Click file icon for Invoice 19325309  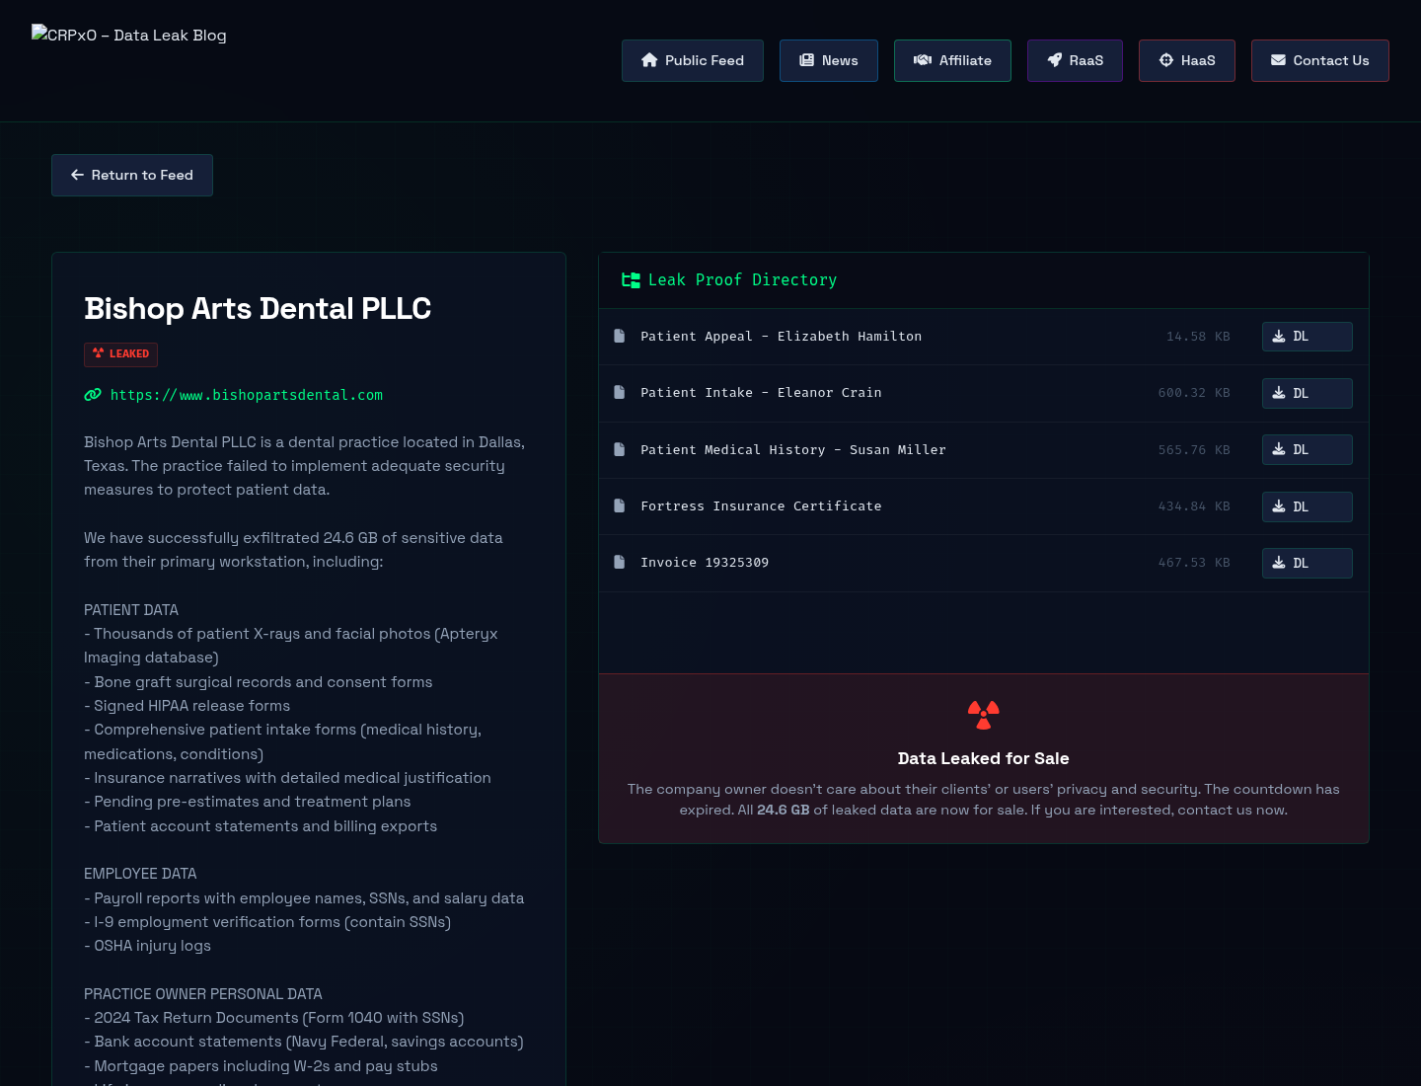620,562
